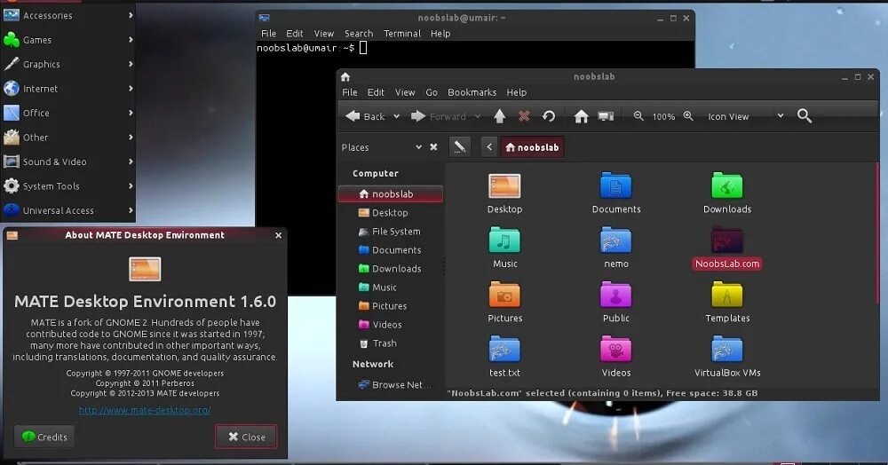Select File System in Places sidebar

(x=391, y=232)
